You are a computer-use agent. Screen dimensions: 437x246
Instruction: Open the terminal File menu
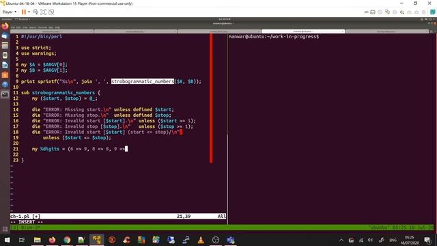(13, 27)
